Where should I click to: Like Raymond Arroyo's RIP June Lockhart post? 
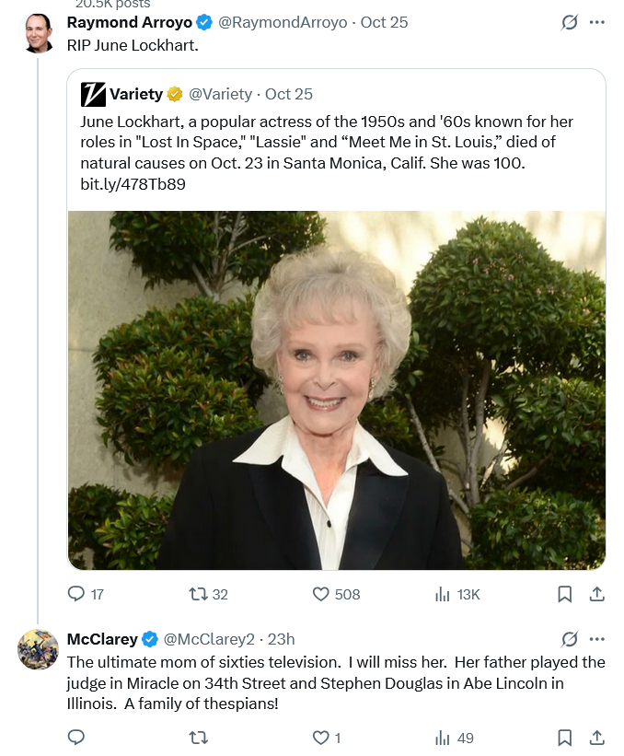click(321, 594)
